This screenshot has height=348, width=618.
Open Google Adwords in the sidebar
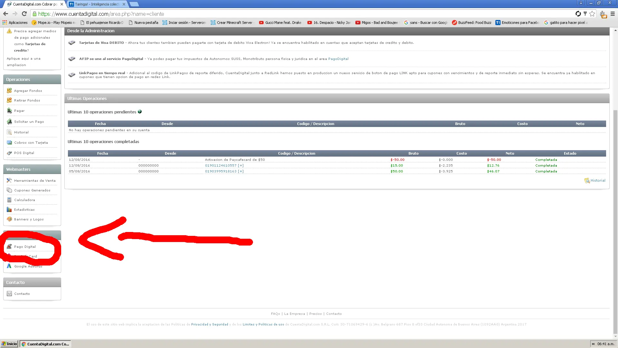click(x=28, y=266)
